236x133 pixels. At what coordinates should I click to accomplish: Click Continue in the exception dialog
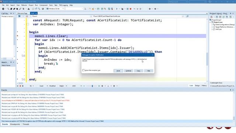tap(128, 71)
